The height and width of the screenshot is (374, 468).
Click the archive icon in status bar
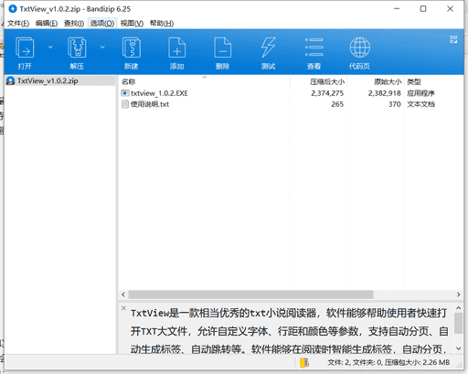(304, 363)
